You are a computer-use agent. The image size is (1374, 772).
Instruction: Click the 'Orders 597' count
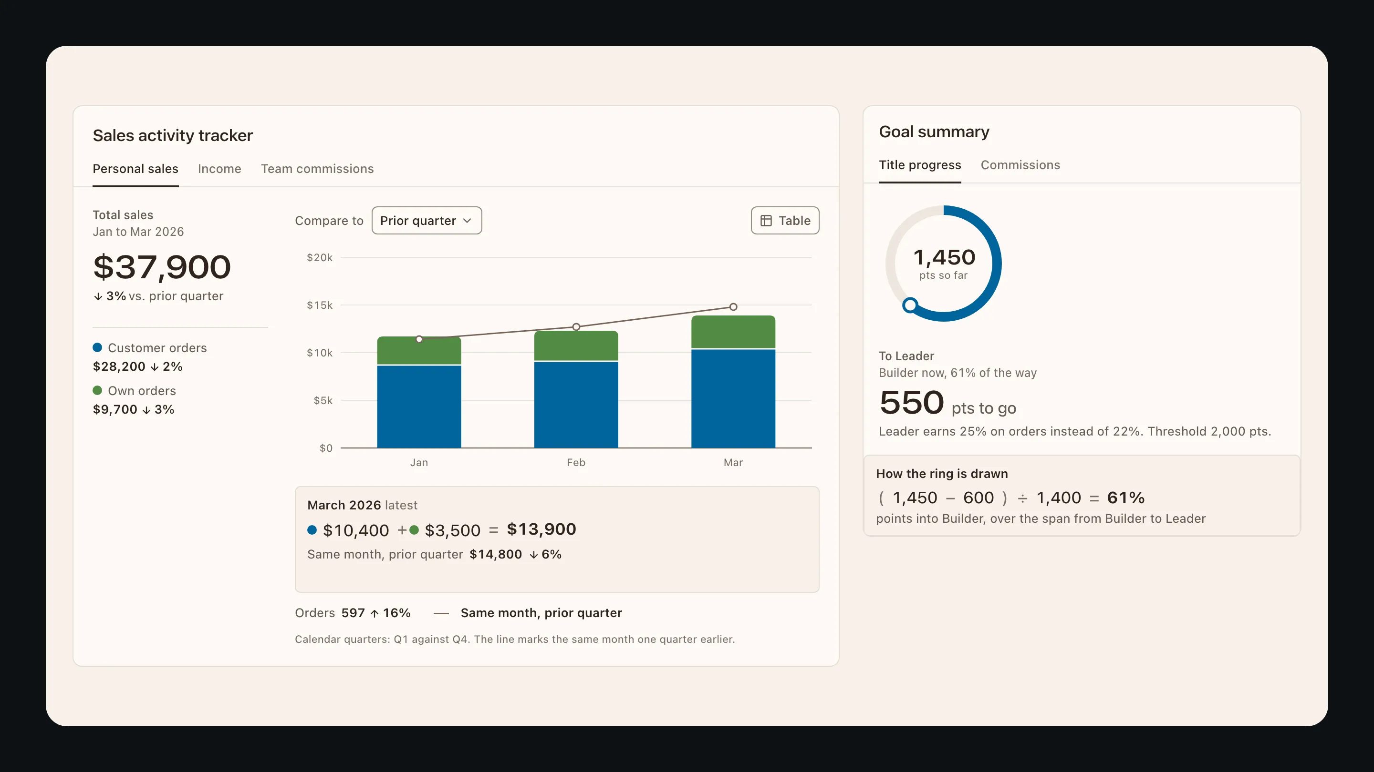click(330, 613)
